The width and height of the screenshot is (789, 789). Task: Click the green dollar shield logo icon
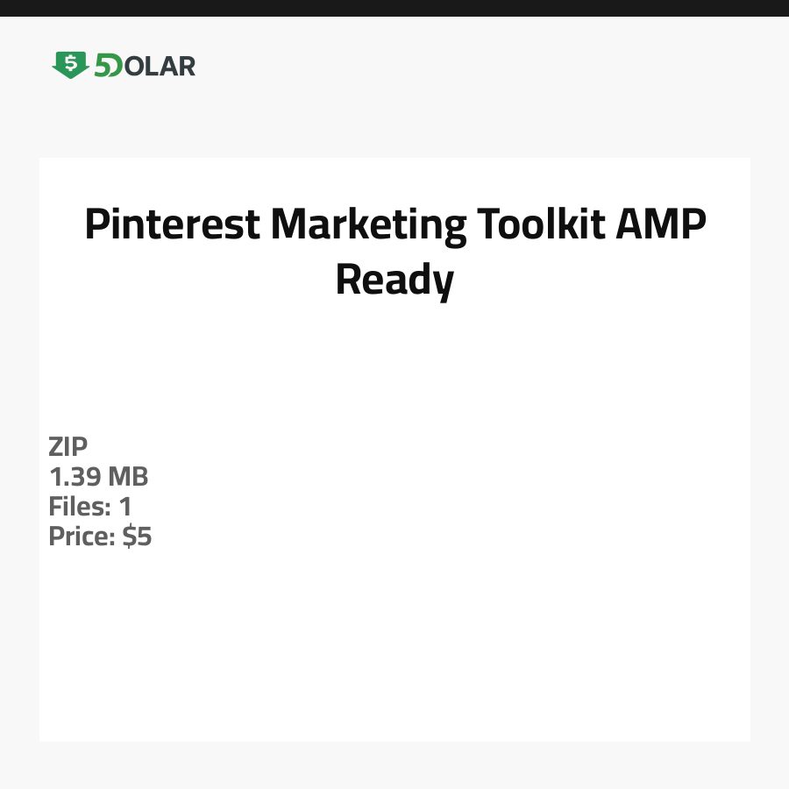click(70, 65)
